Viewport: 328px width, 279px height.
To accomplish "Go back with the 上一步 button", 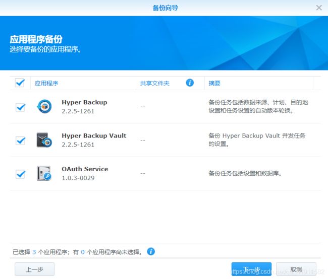I will [x=34, y=269].
